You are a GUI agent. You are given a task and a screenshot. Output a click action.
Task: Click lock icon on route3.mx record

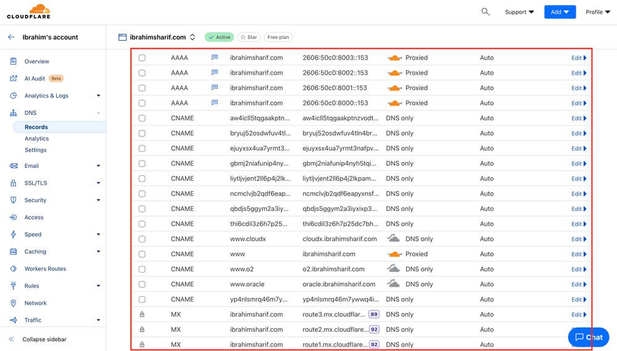[142, 315]
